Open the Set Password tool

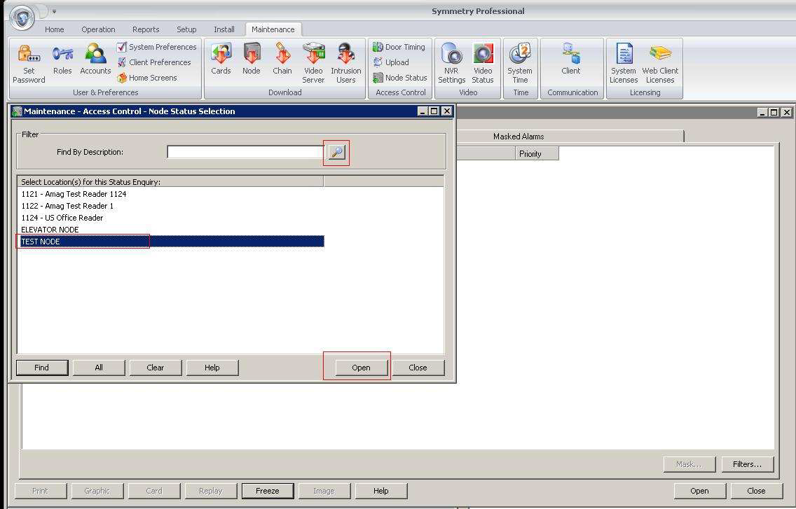29,64
